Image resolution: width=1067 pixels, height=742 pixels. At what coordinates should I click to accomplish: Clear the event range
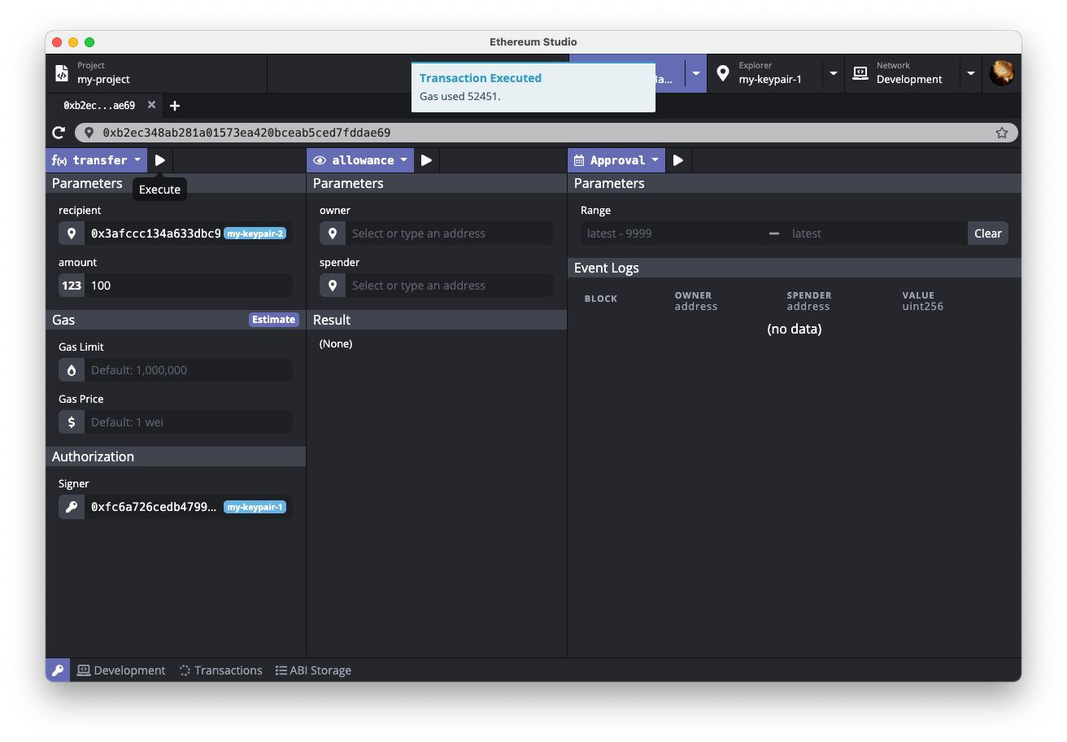click(x=987, y=234)
